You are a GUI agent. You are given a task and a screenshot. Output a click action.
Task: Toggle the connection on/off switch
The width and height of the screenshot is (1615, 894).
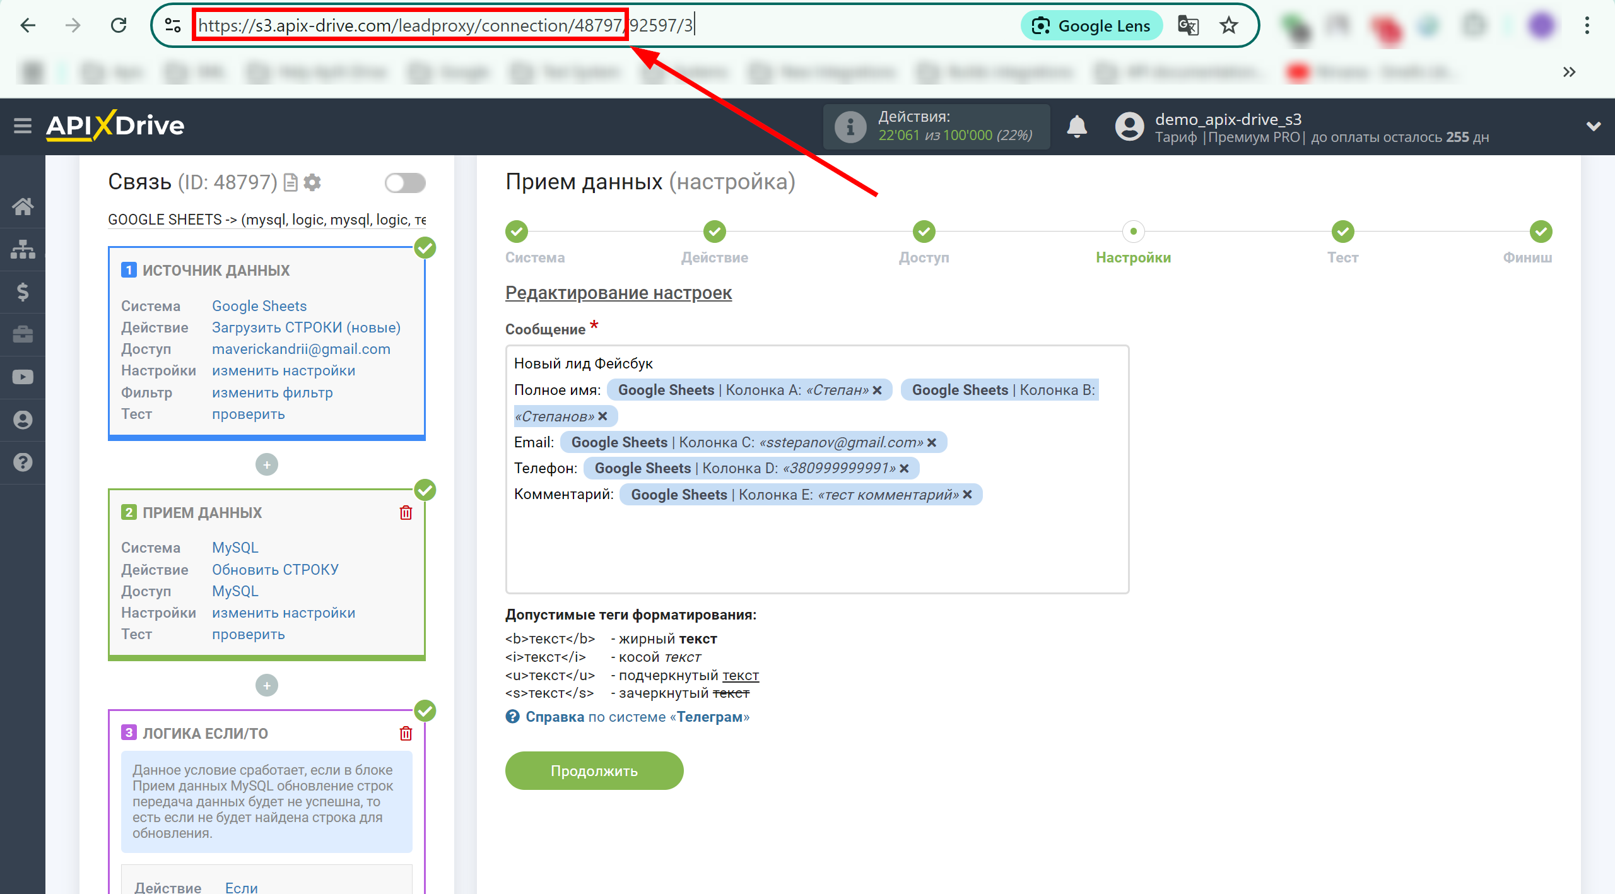tap(405, 183)
